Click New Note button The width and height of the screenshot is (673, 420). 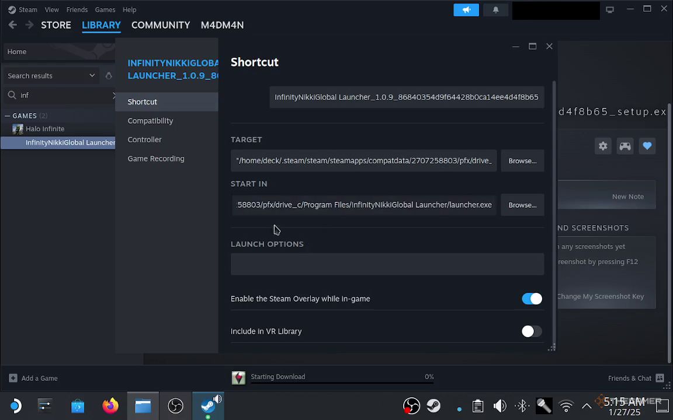[627, 196]
